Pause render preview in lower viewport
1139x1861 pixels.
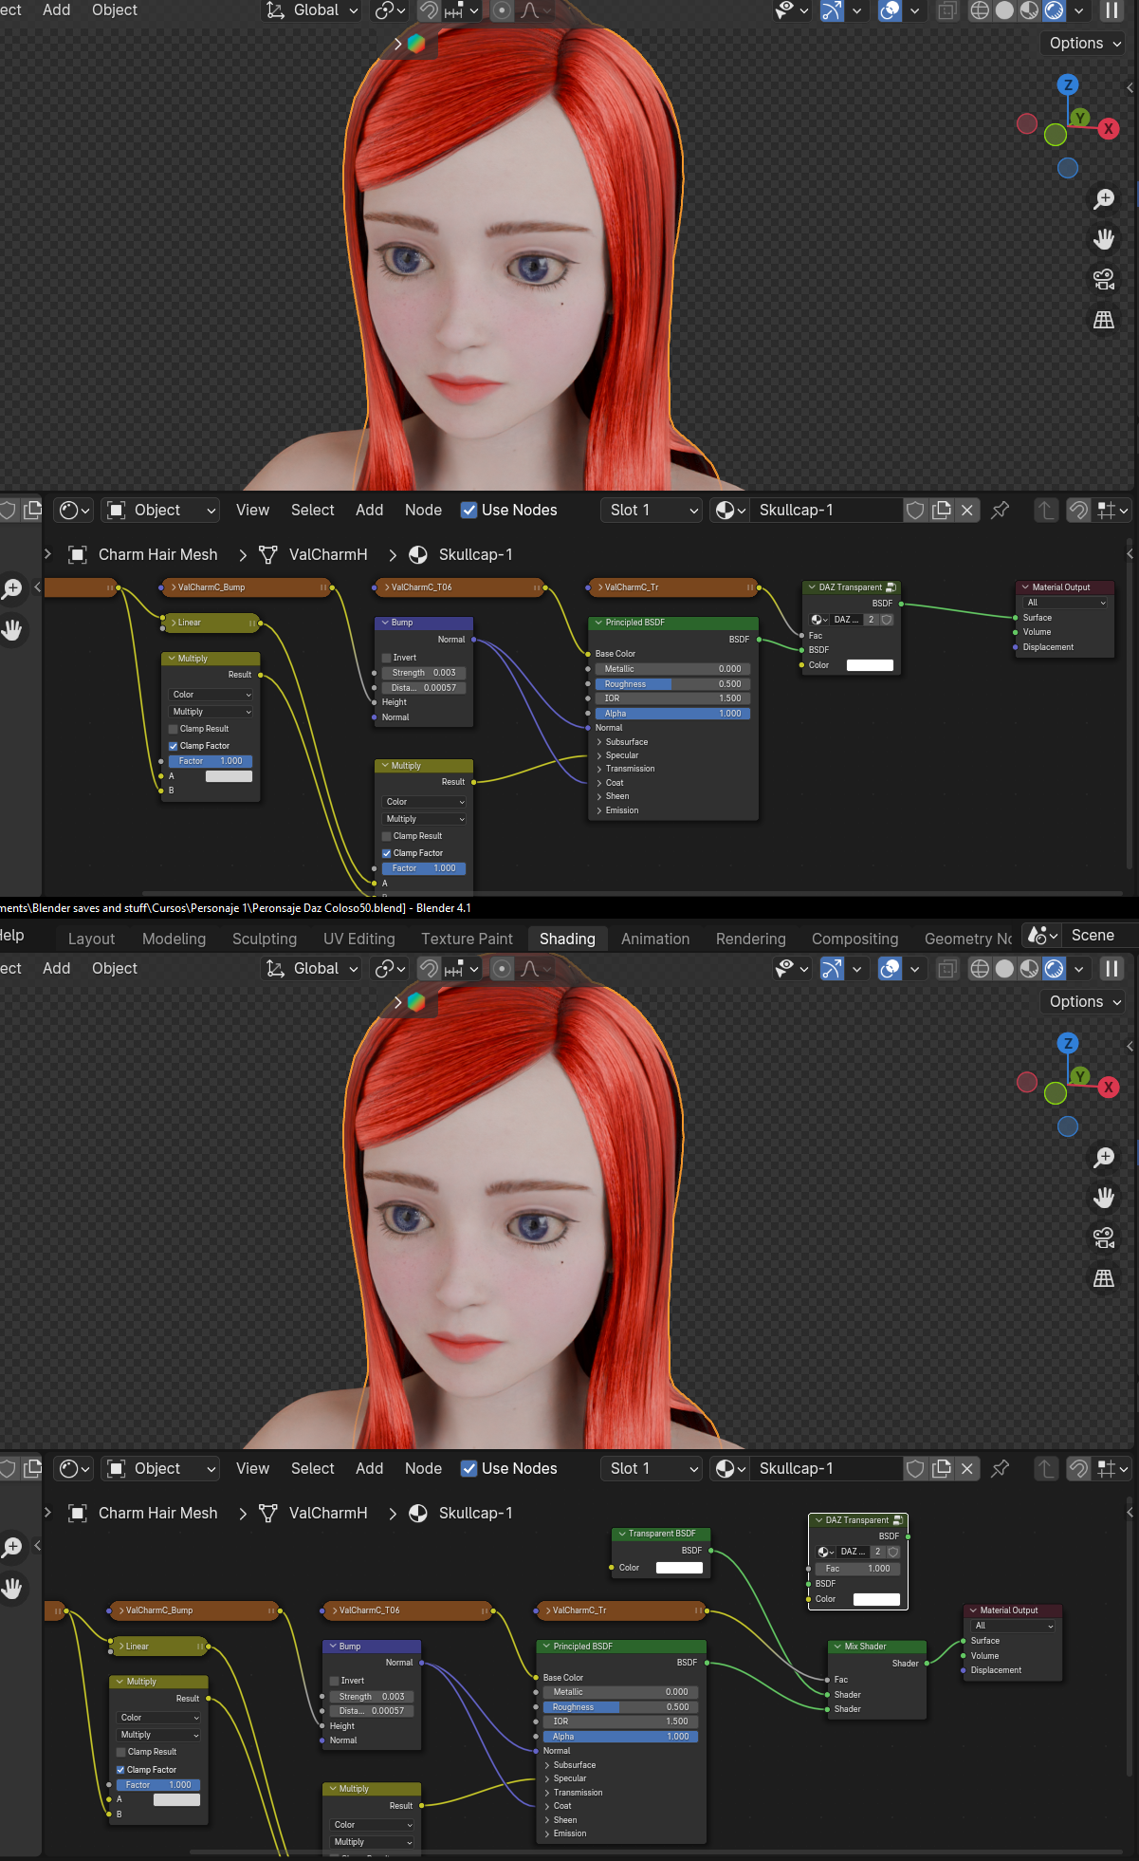1111,968
